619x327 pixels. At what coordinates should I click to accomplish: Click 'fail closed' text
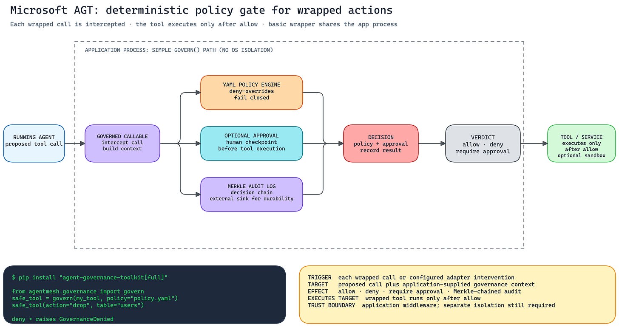(x=252, y=98)
